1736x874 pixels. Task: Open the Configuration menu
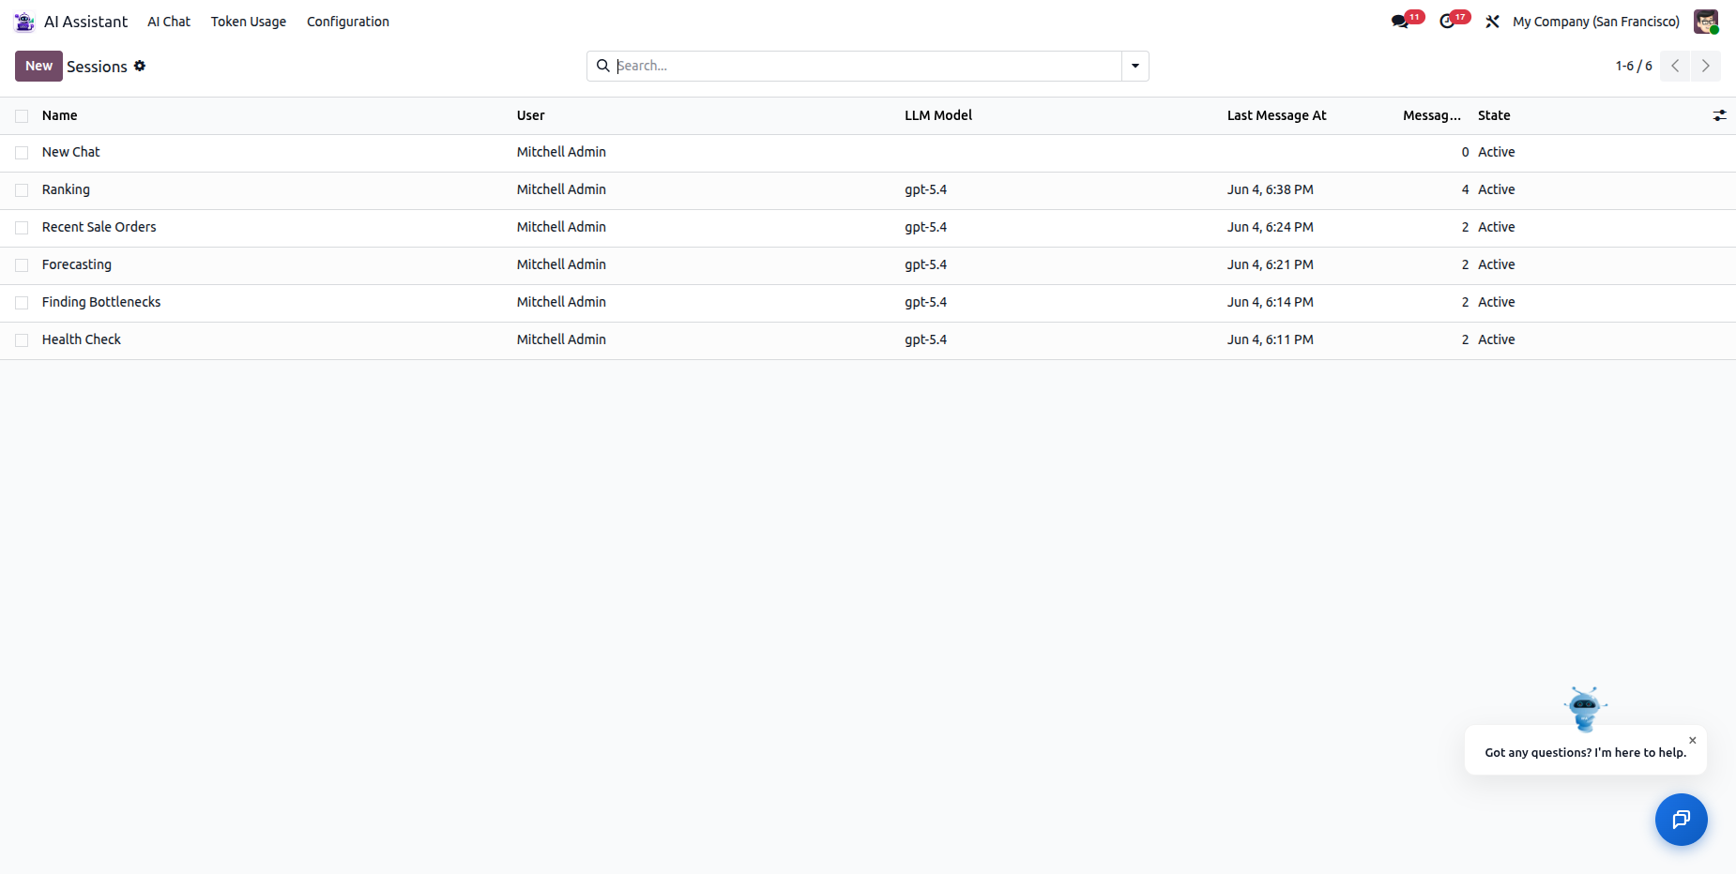348,22
